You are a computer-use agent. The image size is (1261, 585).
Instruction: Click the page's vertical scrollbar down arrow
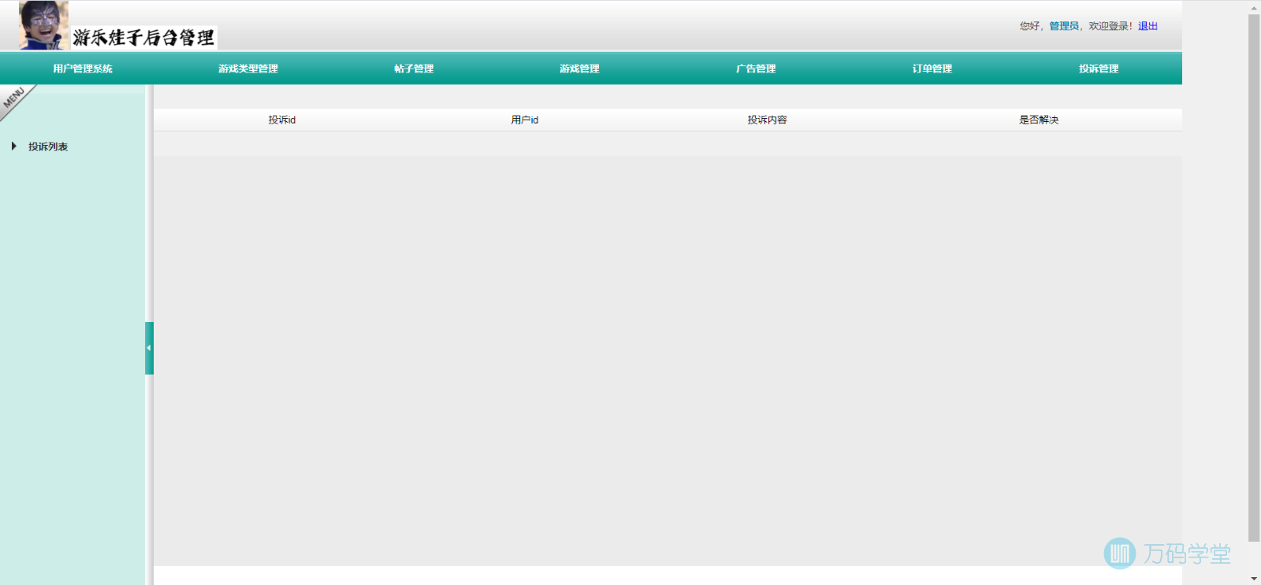point(1254,579)
